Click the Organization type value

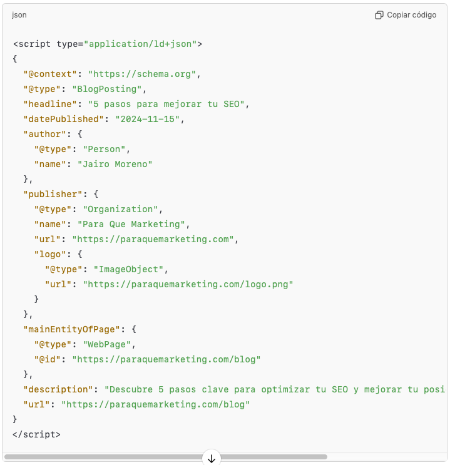click(x=120, y=209)
